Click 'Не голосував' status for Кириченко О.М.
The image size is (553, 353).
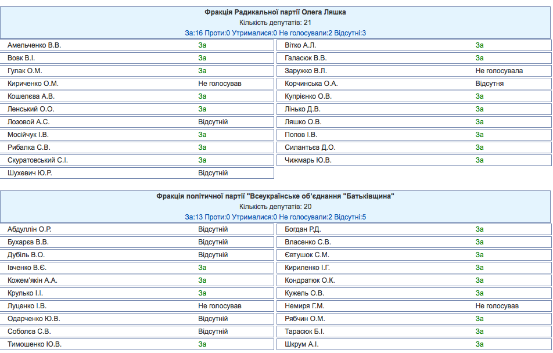pyautogui.click(x=220, y=84)
